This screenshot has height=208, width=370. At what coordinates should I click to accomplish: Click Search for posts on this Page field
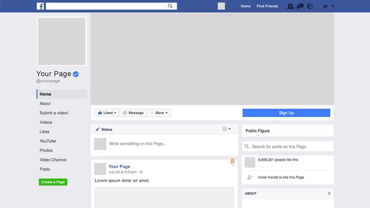pyautogui.click(x=288, y=146)
